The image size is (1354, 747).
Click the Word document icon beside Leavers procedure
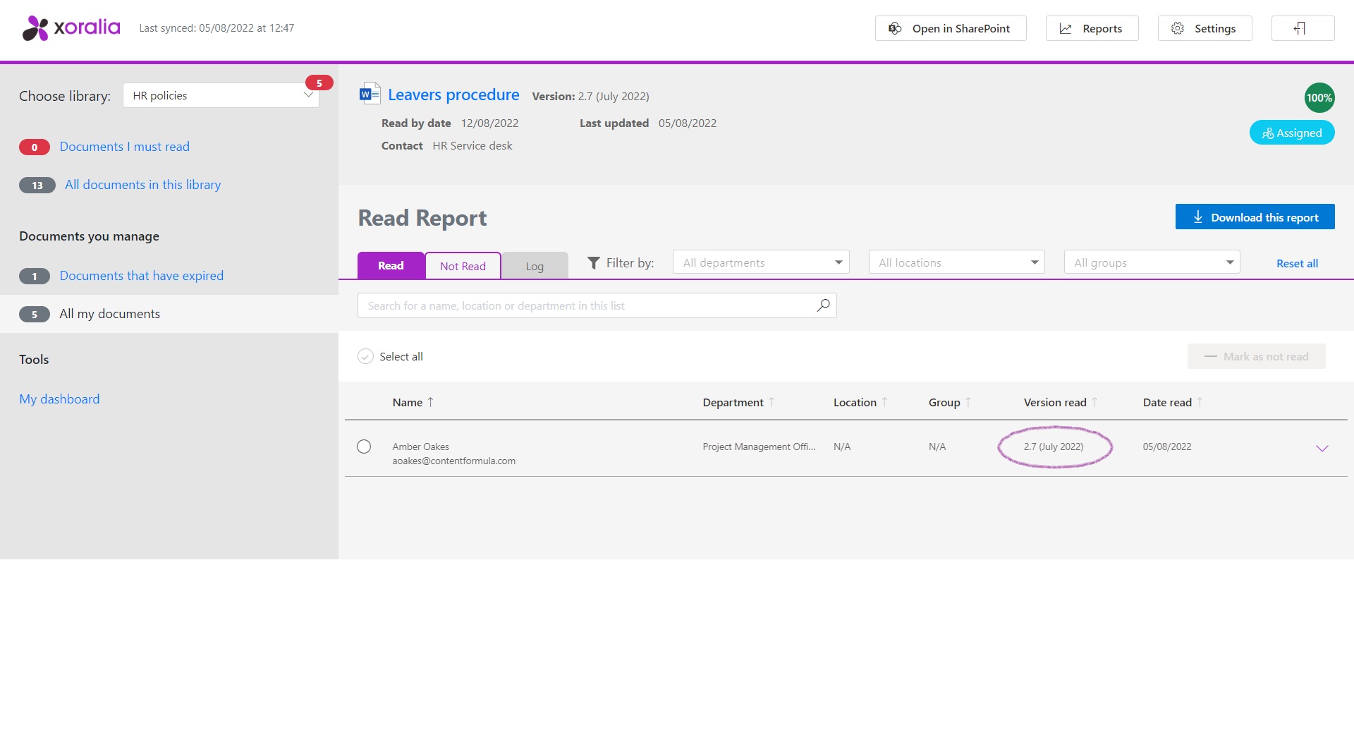(370, 94)
